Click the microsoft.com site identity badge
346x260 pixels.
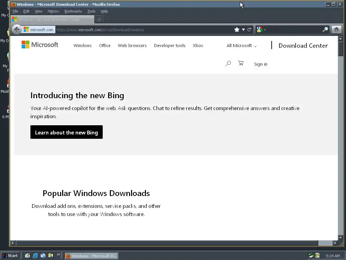pos(39,30)
